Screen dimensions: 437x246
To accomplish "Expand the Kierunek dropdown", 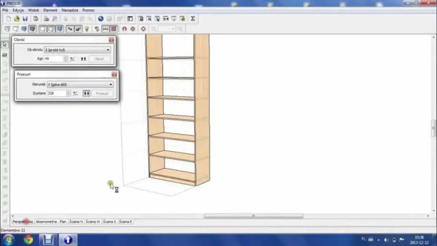I will pyautogui.click(x=80, y=84).
